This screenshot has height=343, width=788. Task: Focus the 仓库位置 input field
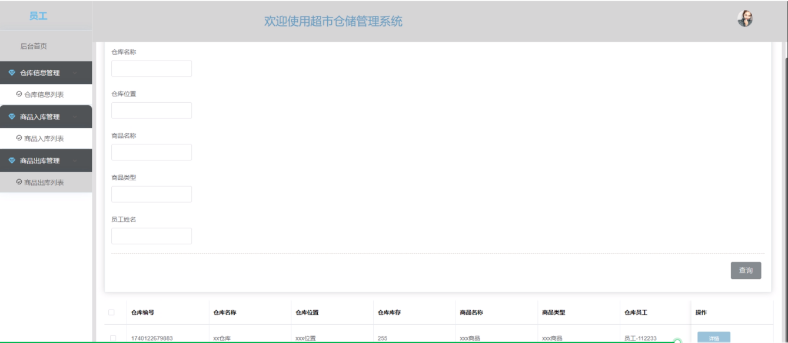(x=151, y=110)
